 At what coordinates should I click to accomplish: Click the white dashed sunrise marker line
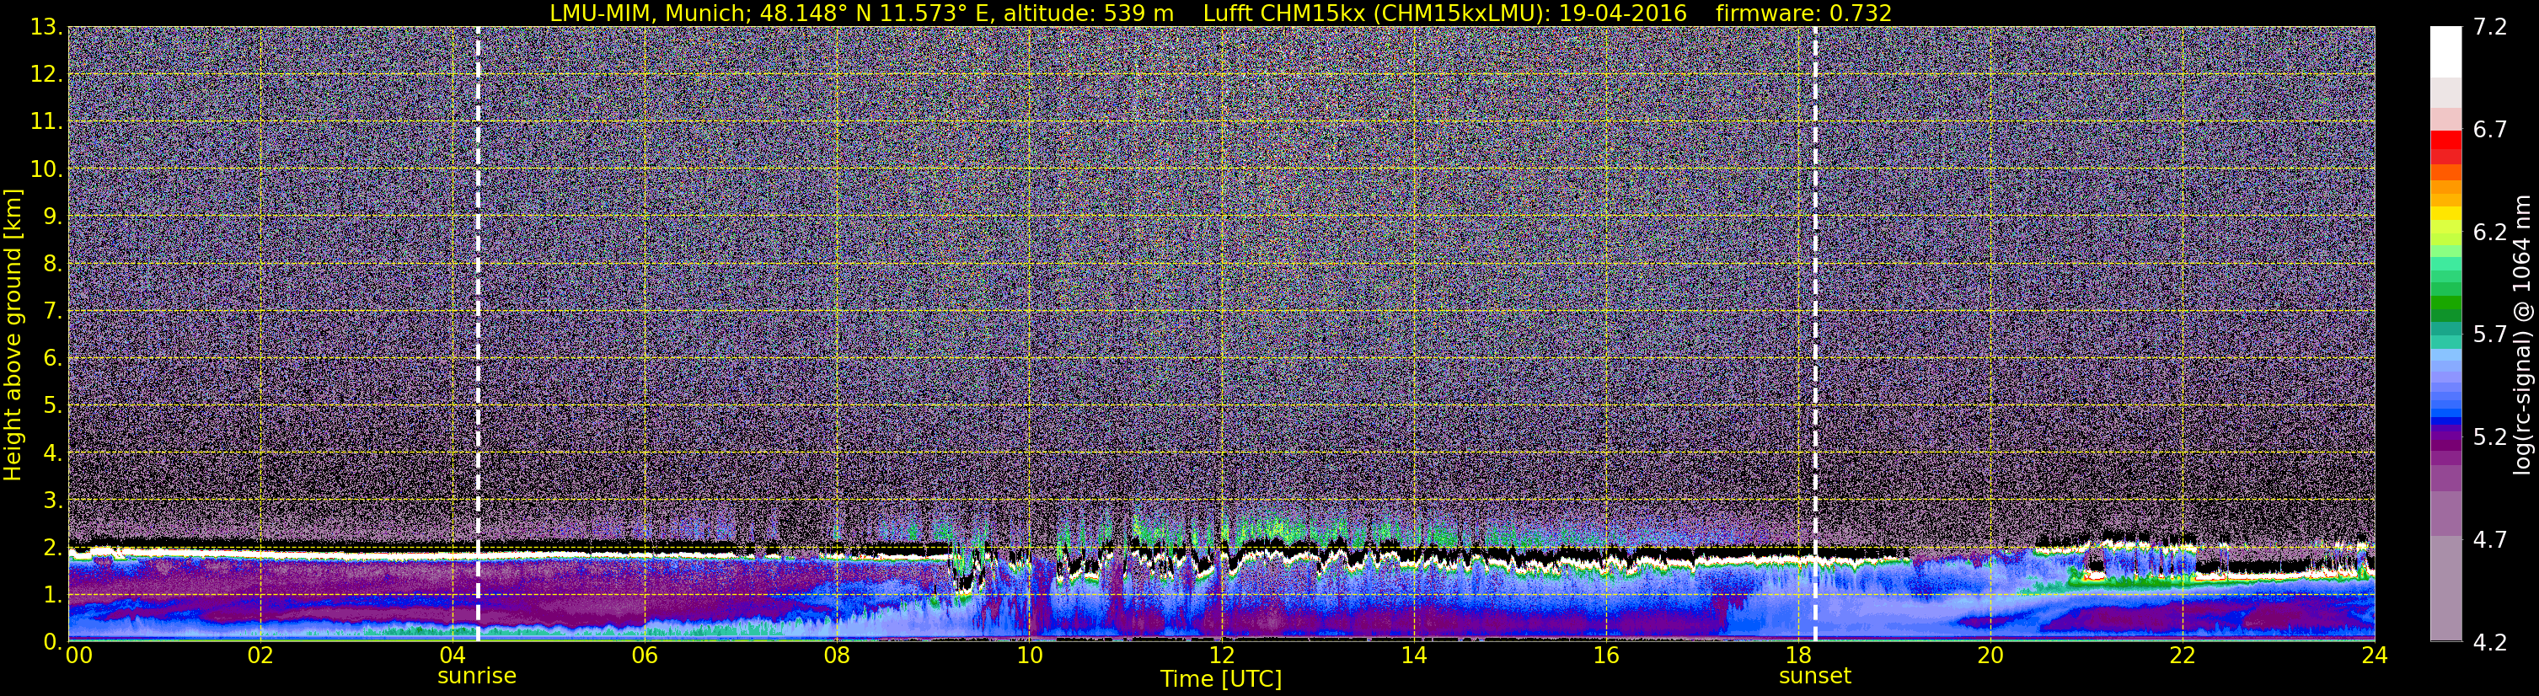coord(478,335)
